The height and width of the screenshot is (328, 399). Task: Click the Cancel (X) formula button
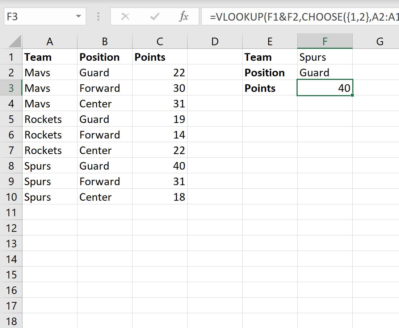125,17
